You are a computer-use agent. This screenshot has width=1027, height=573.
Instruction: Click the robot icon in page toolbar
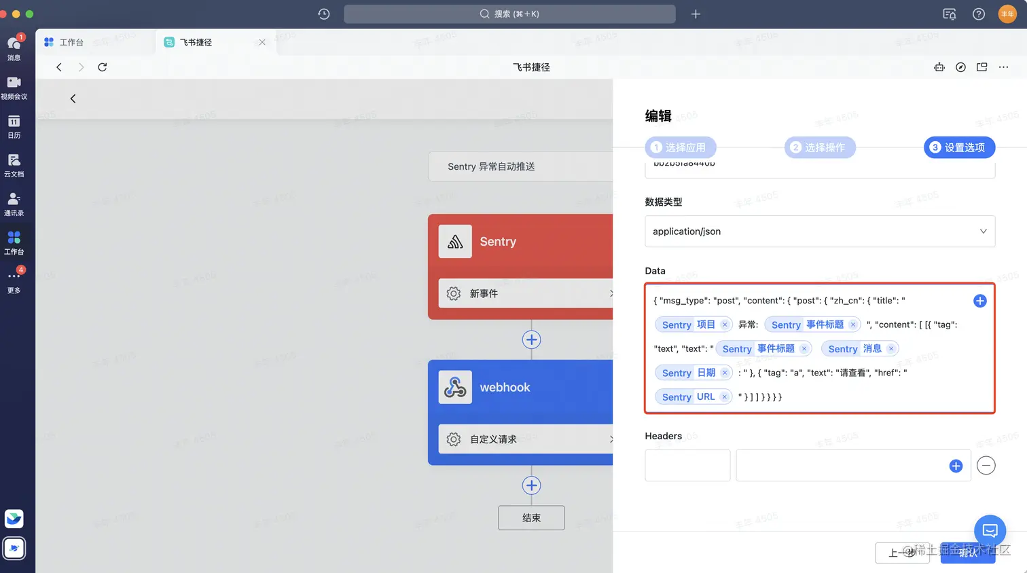point(939,67)
